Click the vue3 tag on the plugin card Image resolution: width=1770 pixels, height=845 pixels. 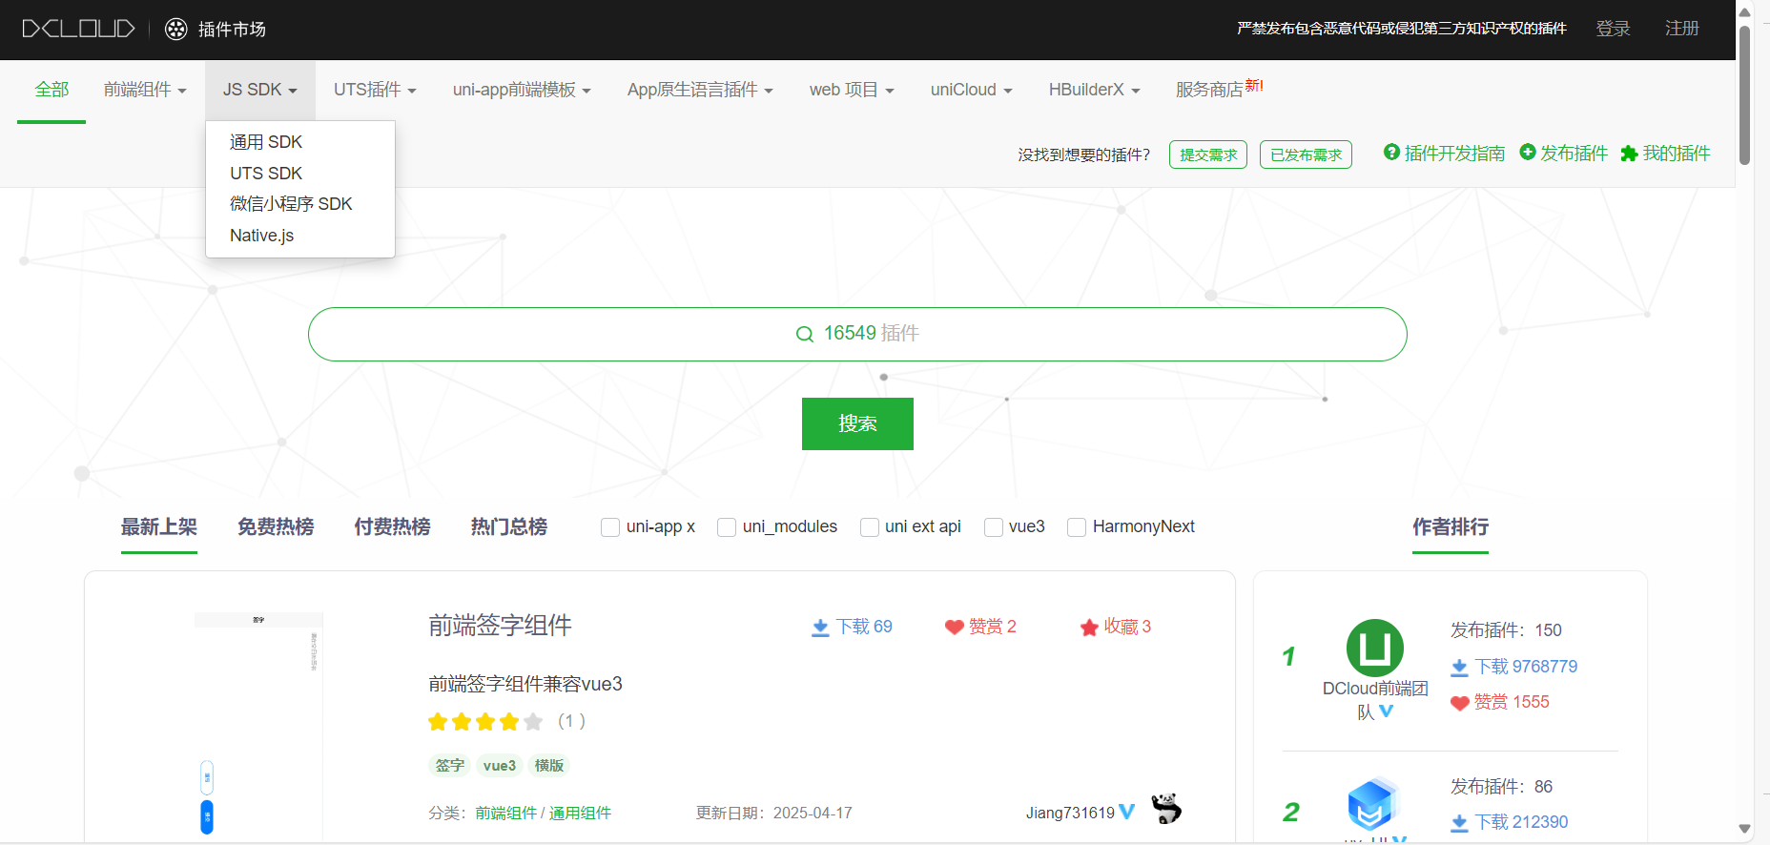499,766
